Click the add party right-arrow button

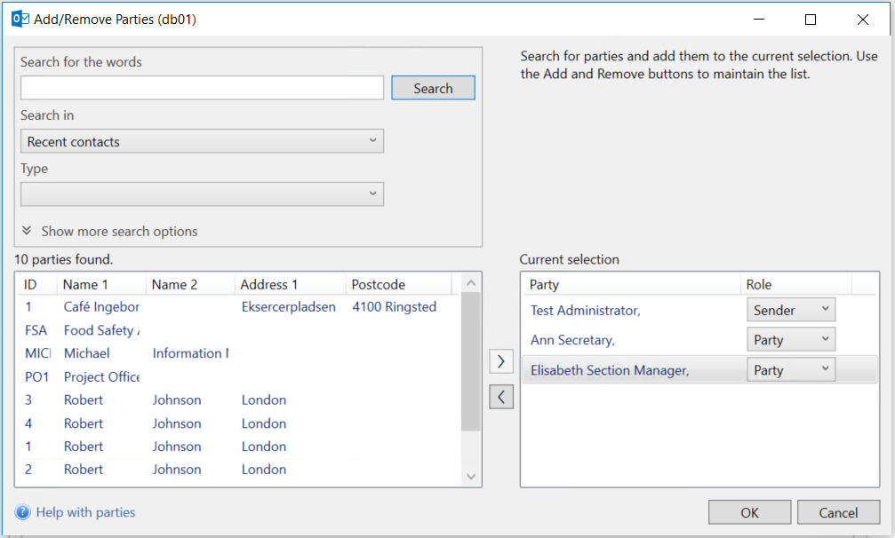point(501,361)
